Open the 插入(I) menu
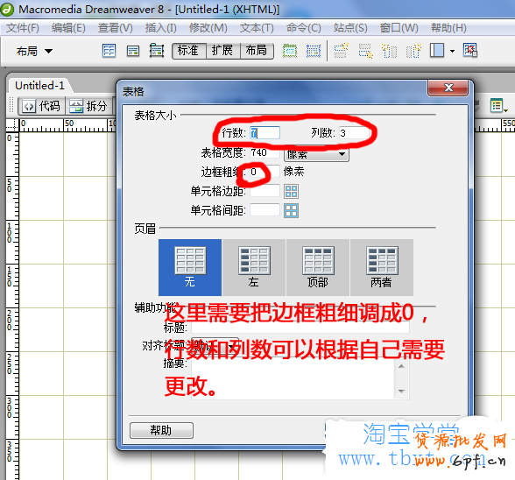This screenshot has width=515, height=480. pos(160,28)
